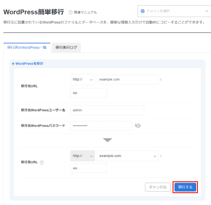Click the WordPress logo icon in domain selector
This screenshot has width=211, height=205.
click(143, 11)
